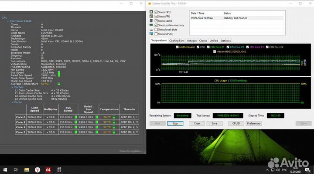Screen dimensions: 314x174
Task: Open CPUID panel button
Action: tap(236, 123)
